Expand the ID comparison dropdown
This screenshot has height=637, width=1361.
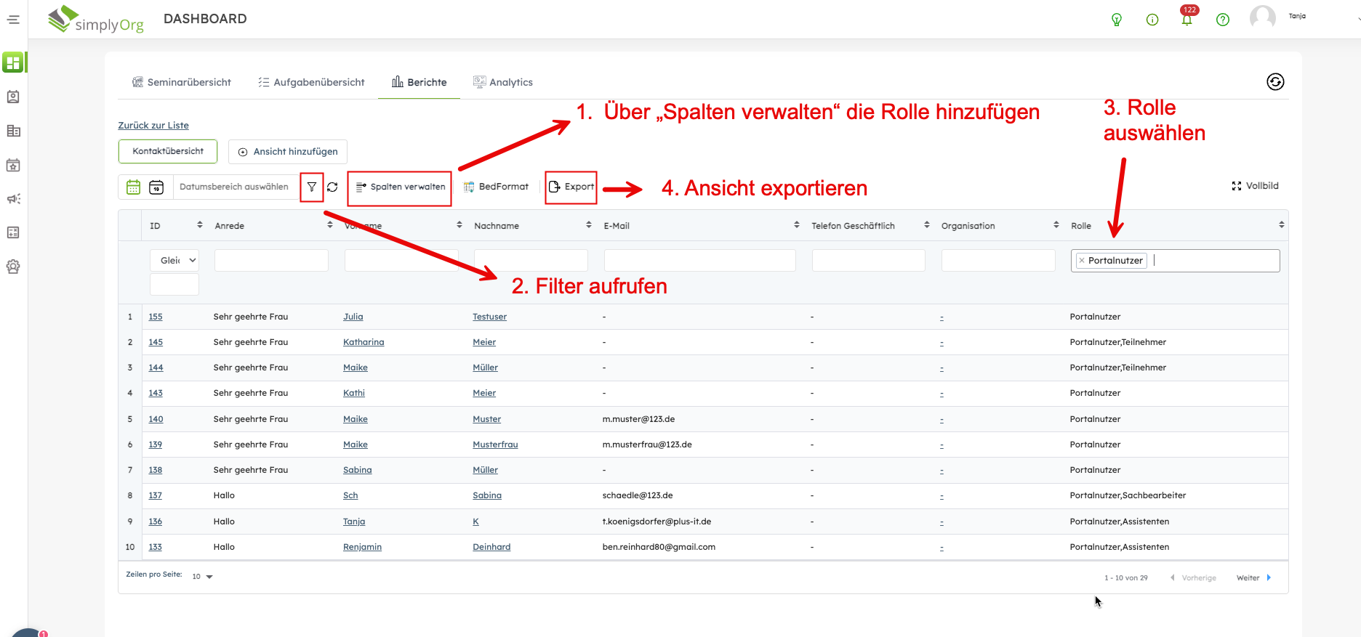[174, 260]
